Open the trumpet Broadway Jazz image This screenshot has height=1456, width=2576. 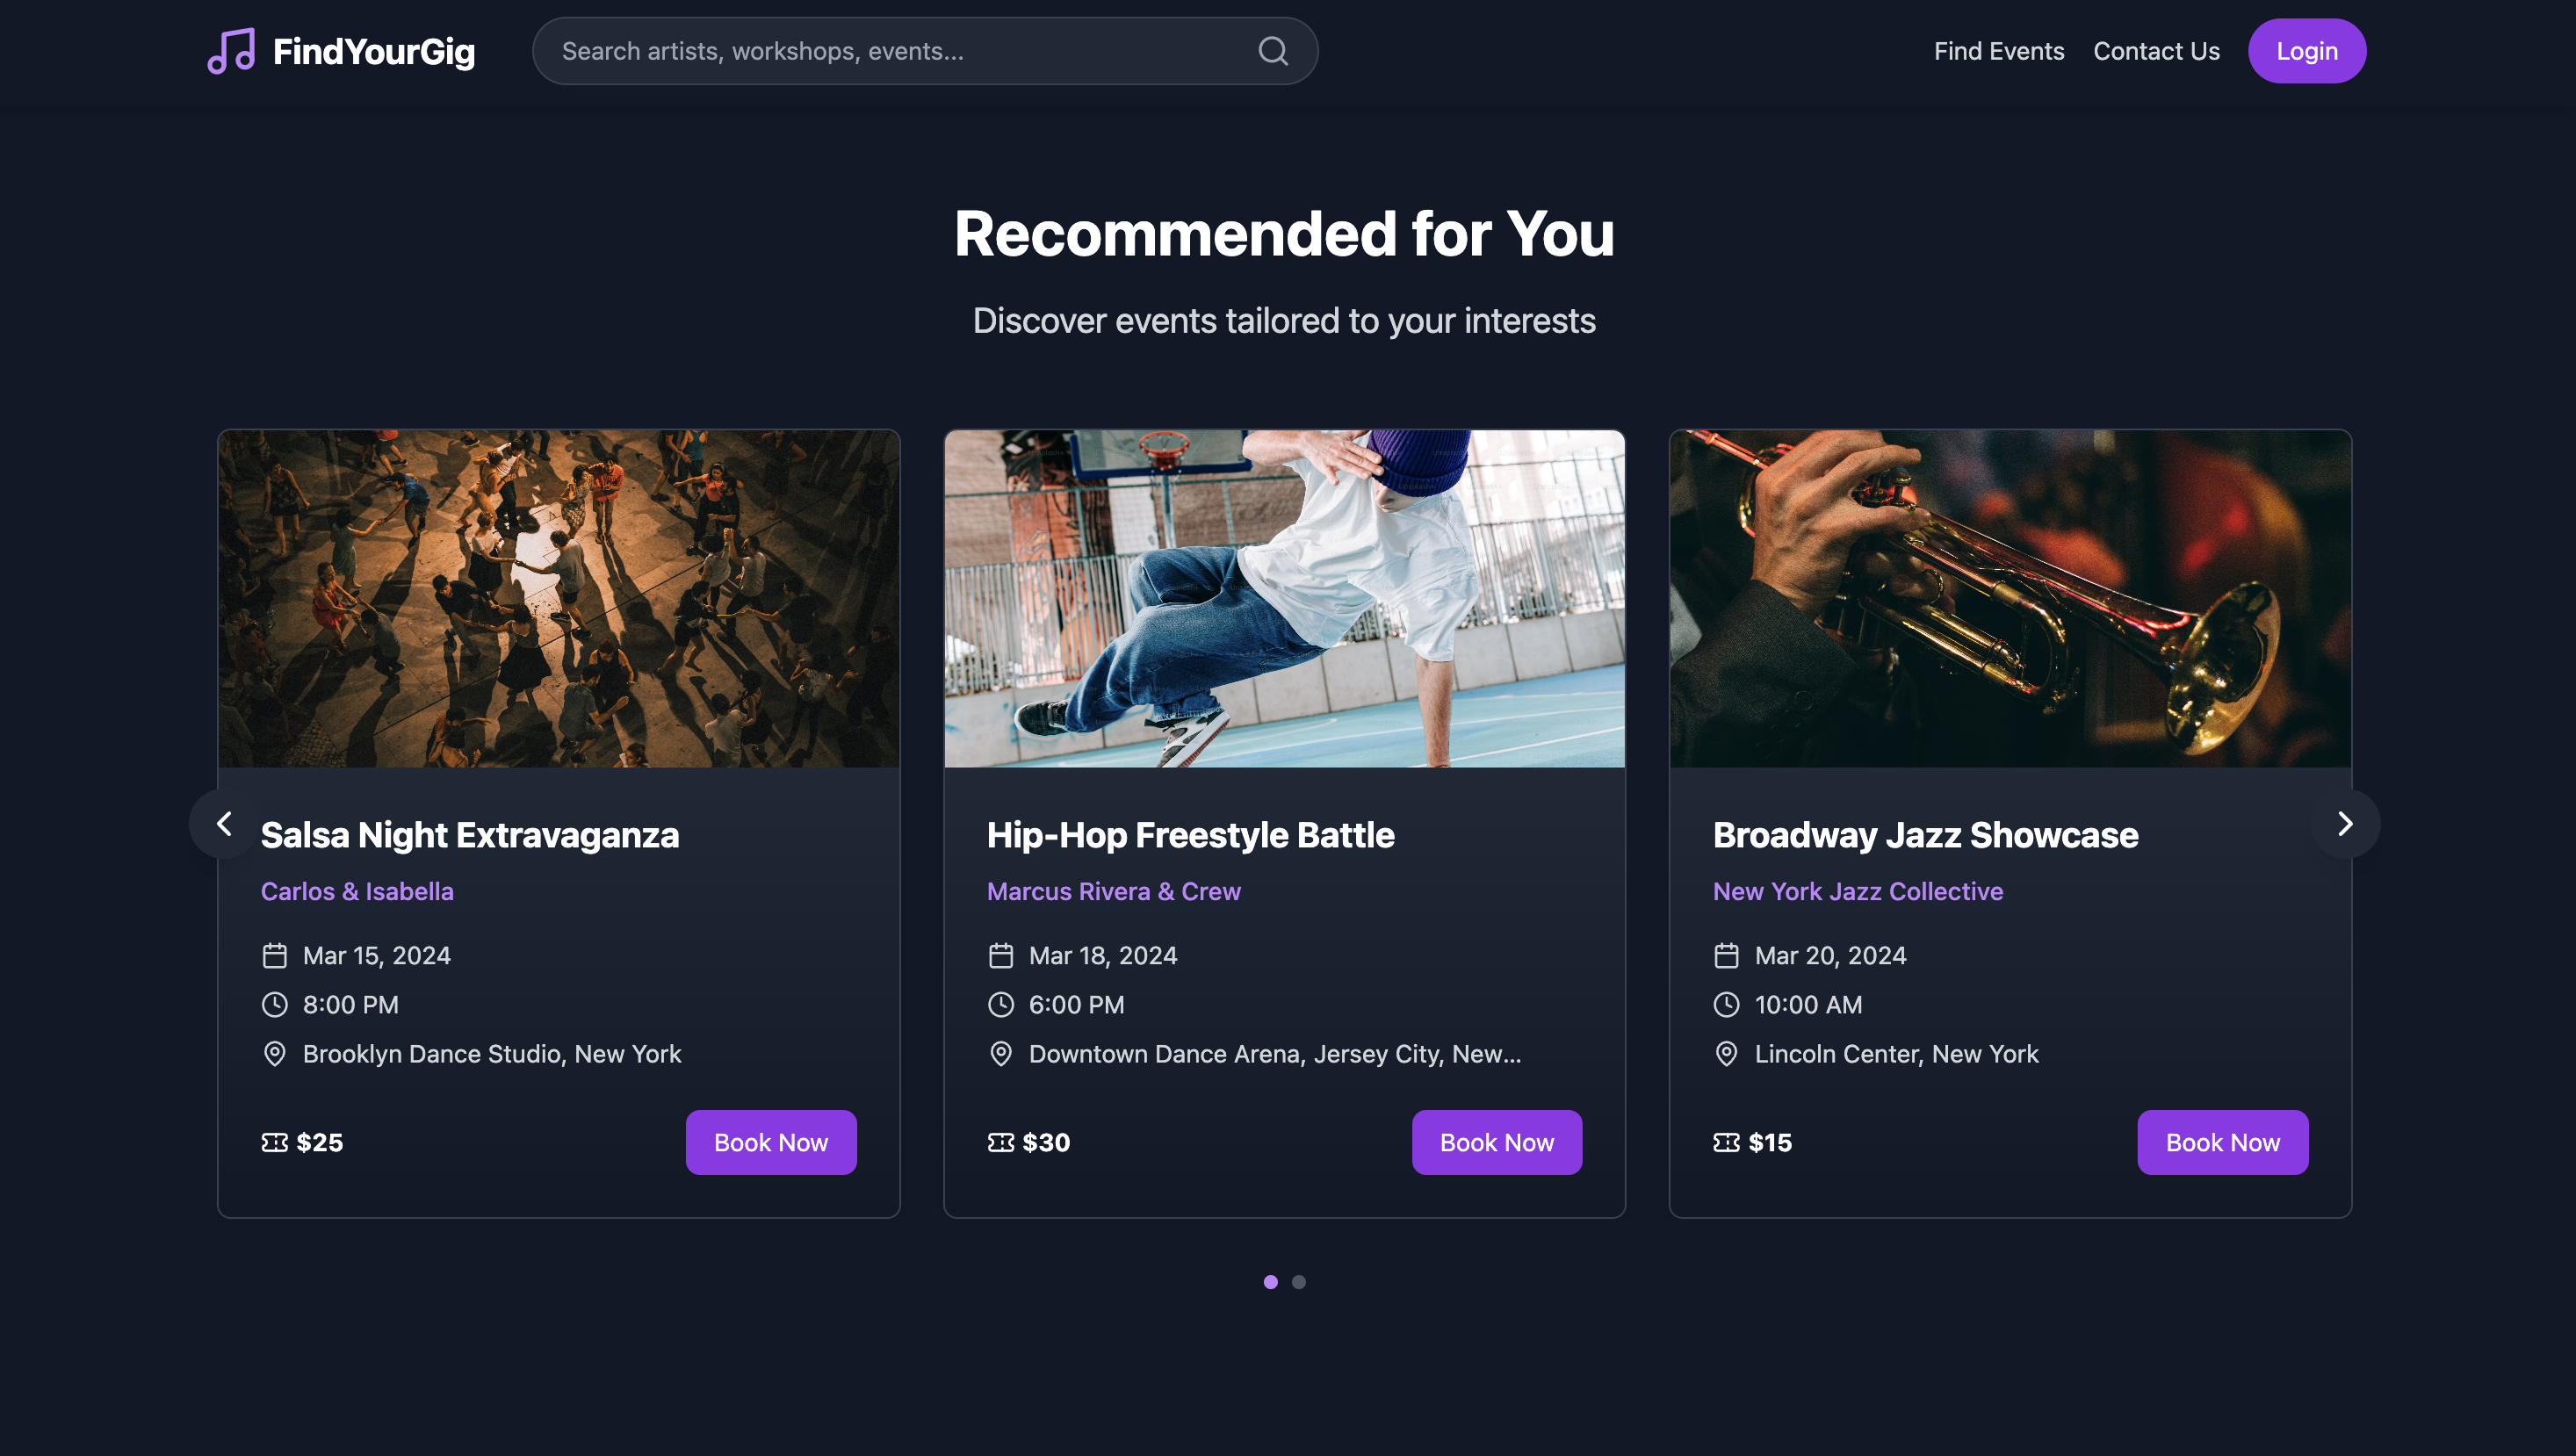pyautogui.click(x=2010, y=599)
